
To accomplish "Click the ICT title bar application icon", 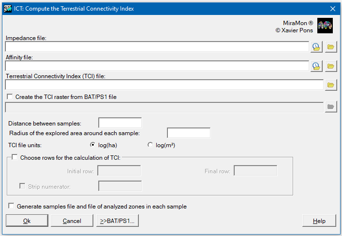I will point(8,8).
